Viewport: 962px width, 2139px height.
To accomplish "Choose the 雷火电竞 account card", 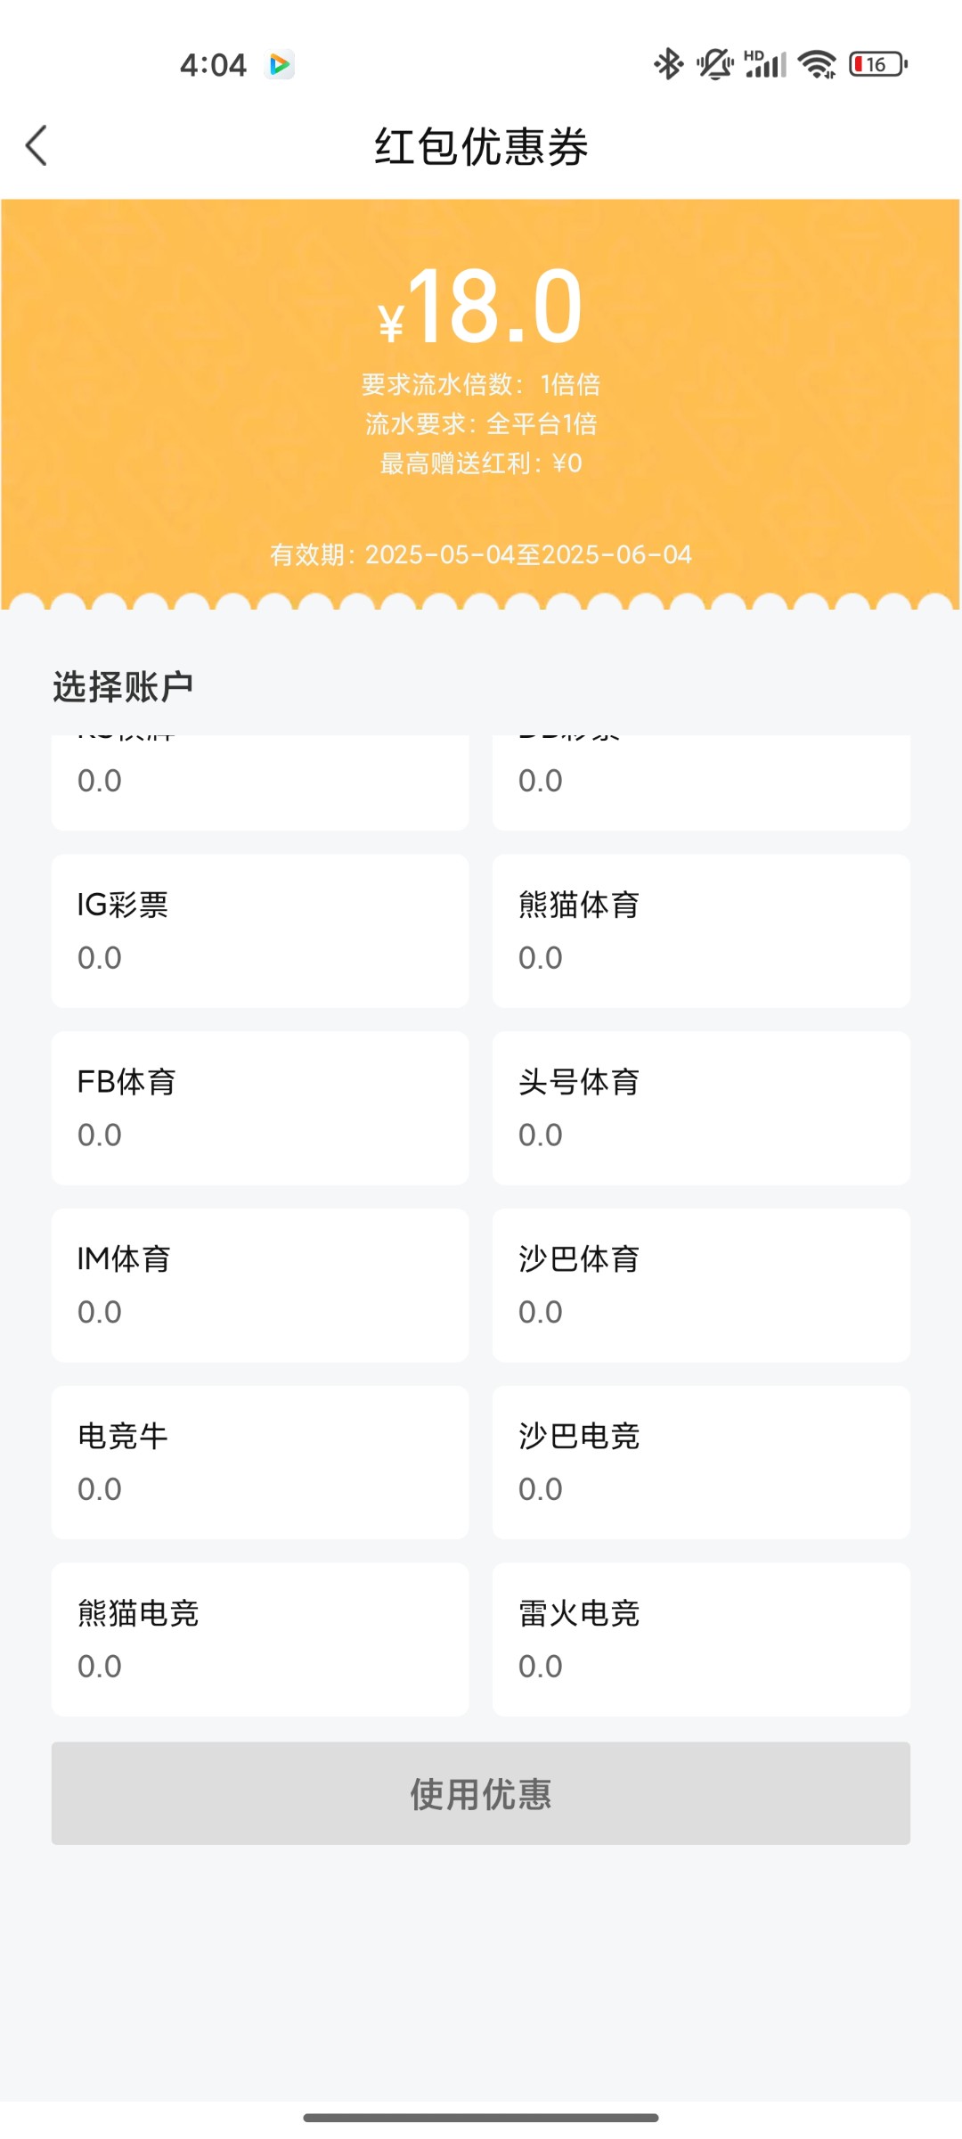I will click(701, 1639).
